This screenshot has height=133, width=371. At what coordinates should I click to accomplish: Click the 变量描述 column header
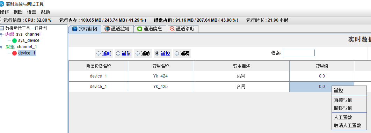click(241, 66)
